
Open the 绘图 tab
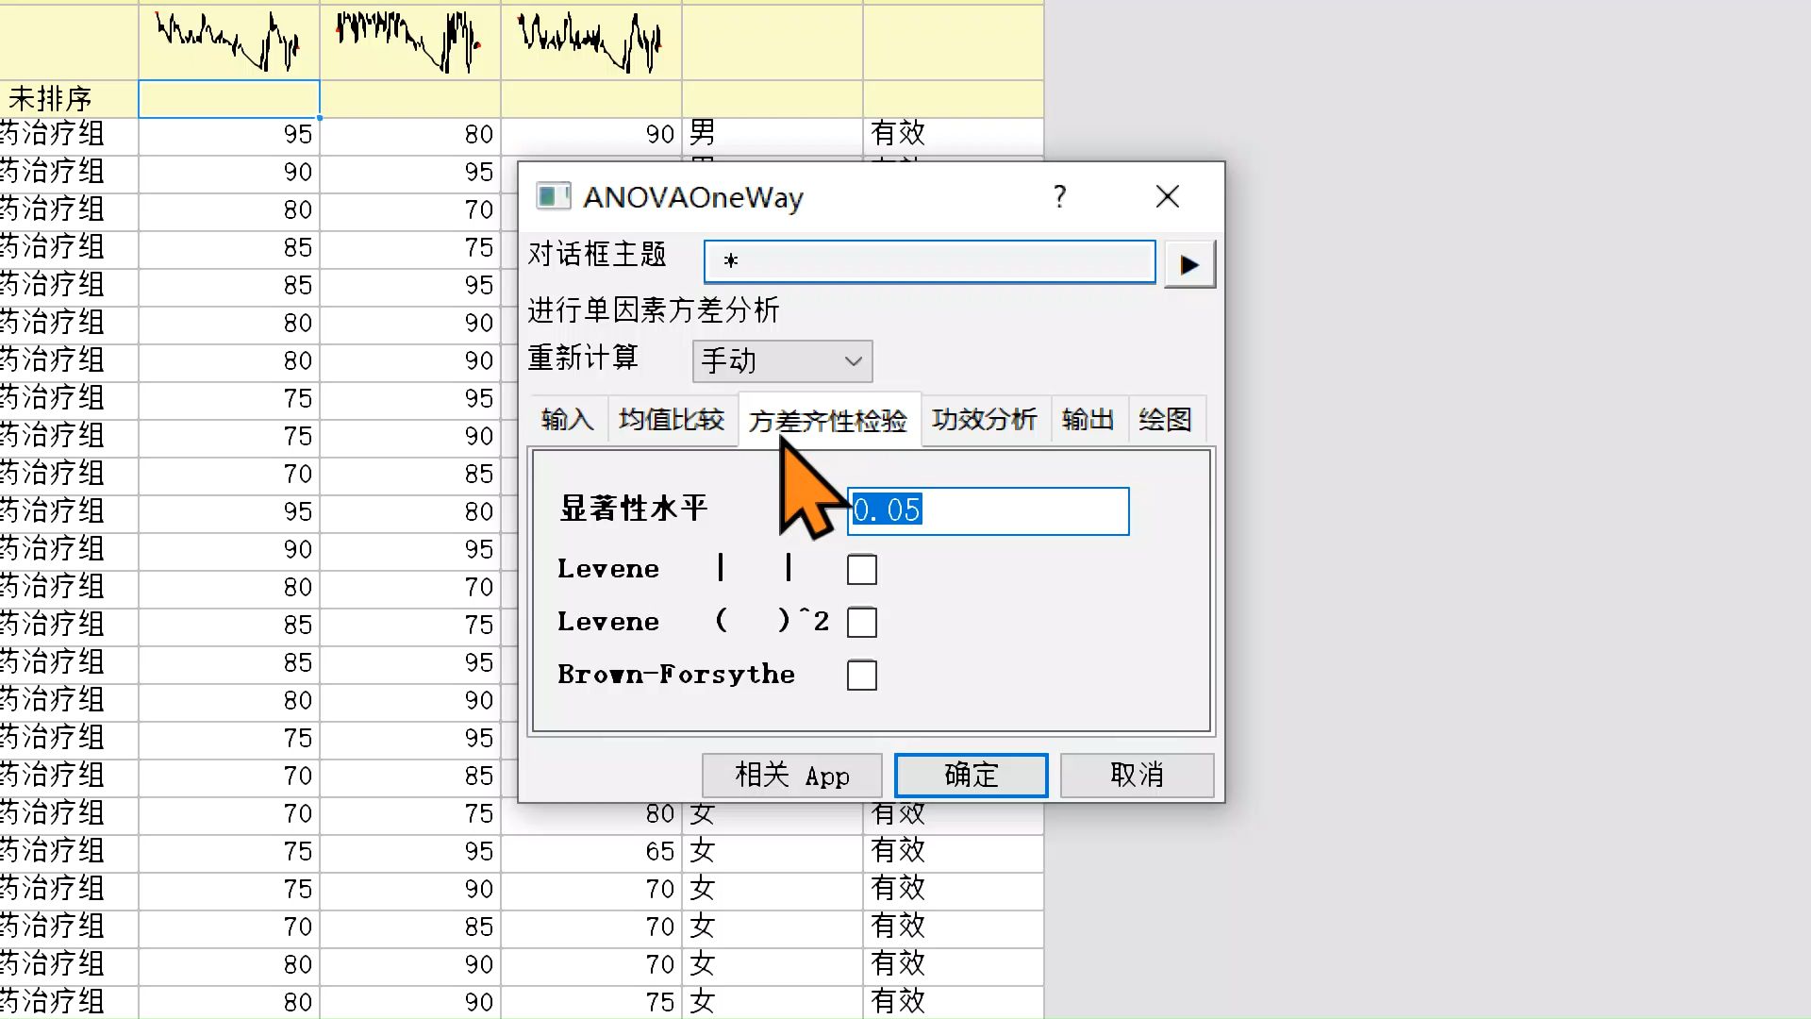coord(1166,419)
